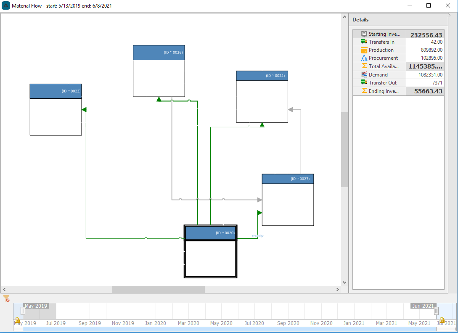
Task: Click the clear filter funnel icon
Action: (6, 298)
